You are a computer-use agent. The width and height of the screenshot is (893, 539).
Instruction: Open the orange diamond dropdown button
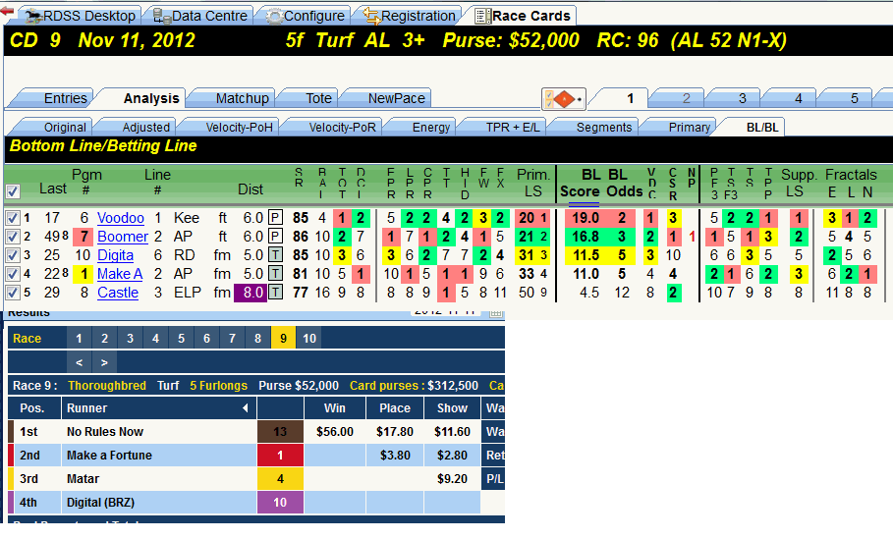click(563, 99)
